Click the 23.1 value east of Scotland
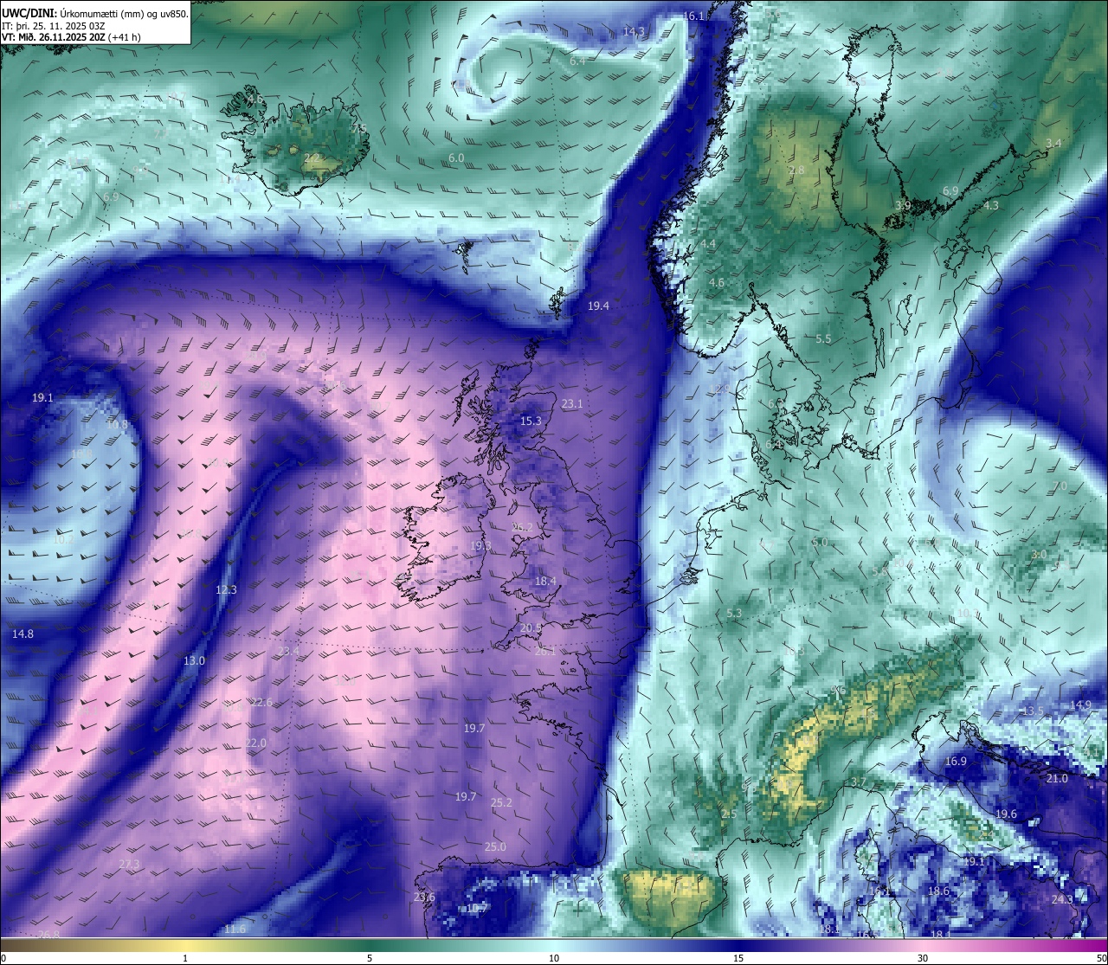 pos(572,404)
